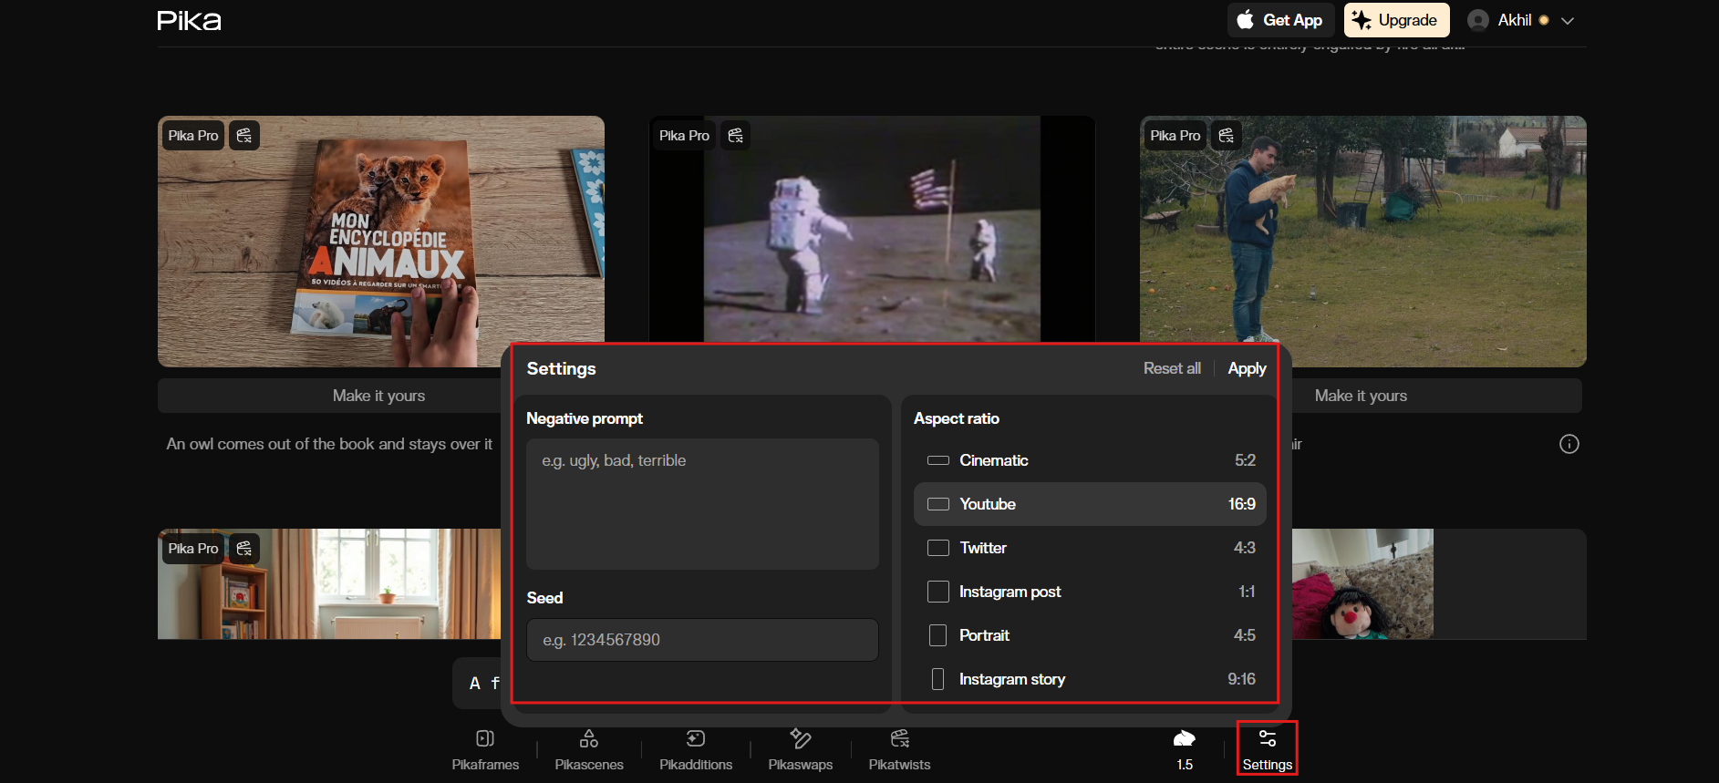The width and height of the screenshot is (1719, 783).
Task: Click Make it yours under the book video
Action: (x=378, y=396)
